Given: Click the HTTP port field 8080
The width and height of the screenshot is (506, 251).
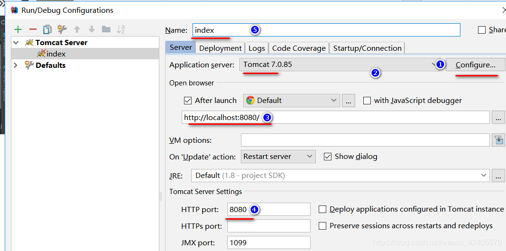Looking at the screenshot, I should [269, 209].
